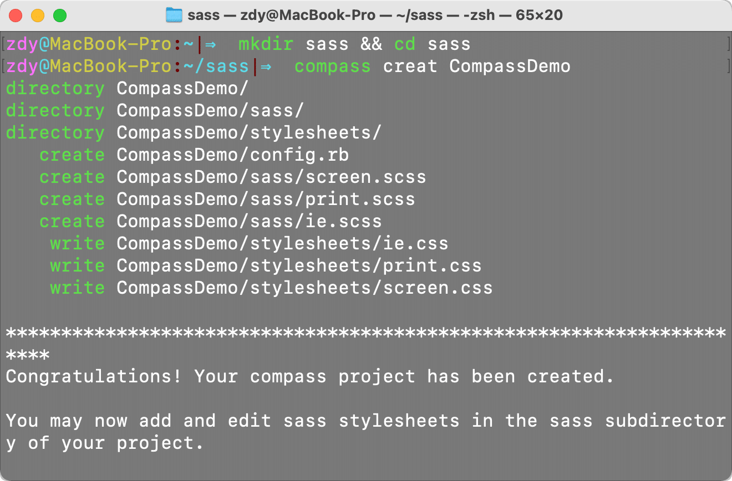This screenshot has width=732, height=481.
Task: Maximize the window with green button
Action: (x=60, y=15)
